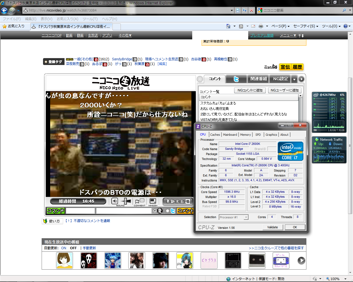Open the Twitter bird tab in comment panel
Viewport: 353px width, 282px height.
[236, 79]
